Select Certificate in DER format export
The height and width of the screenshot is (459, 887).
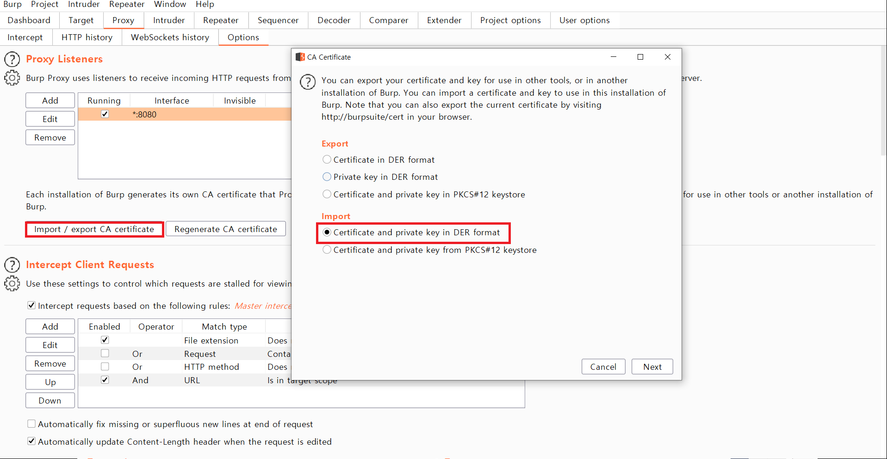[327, 159]
